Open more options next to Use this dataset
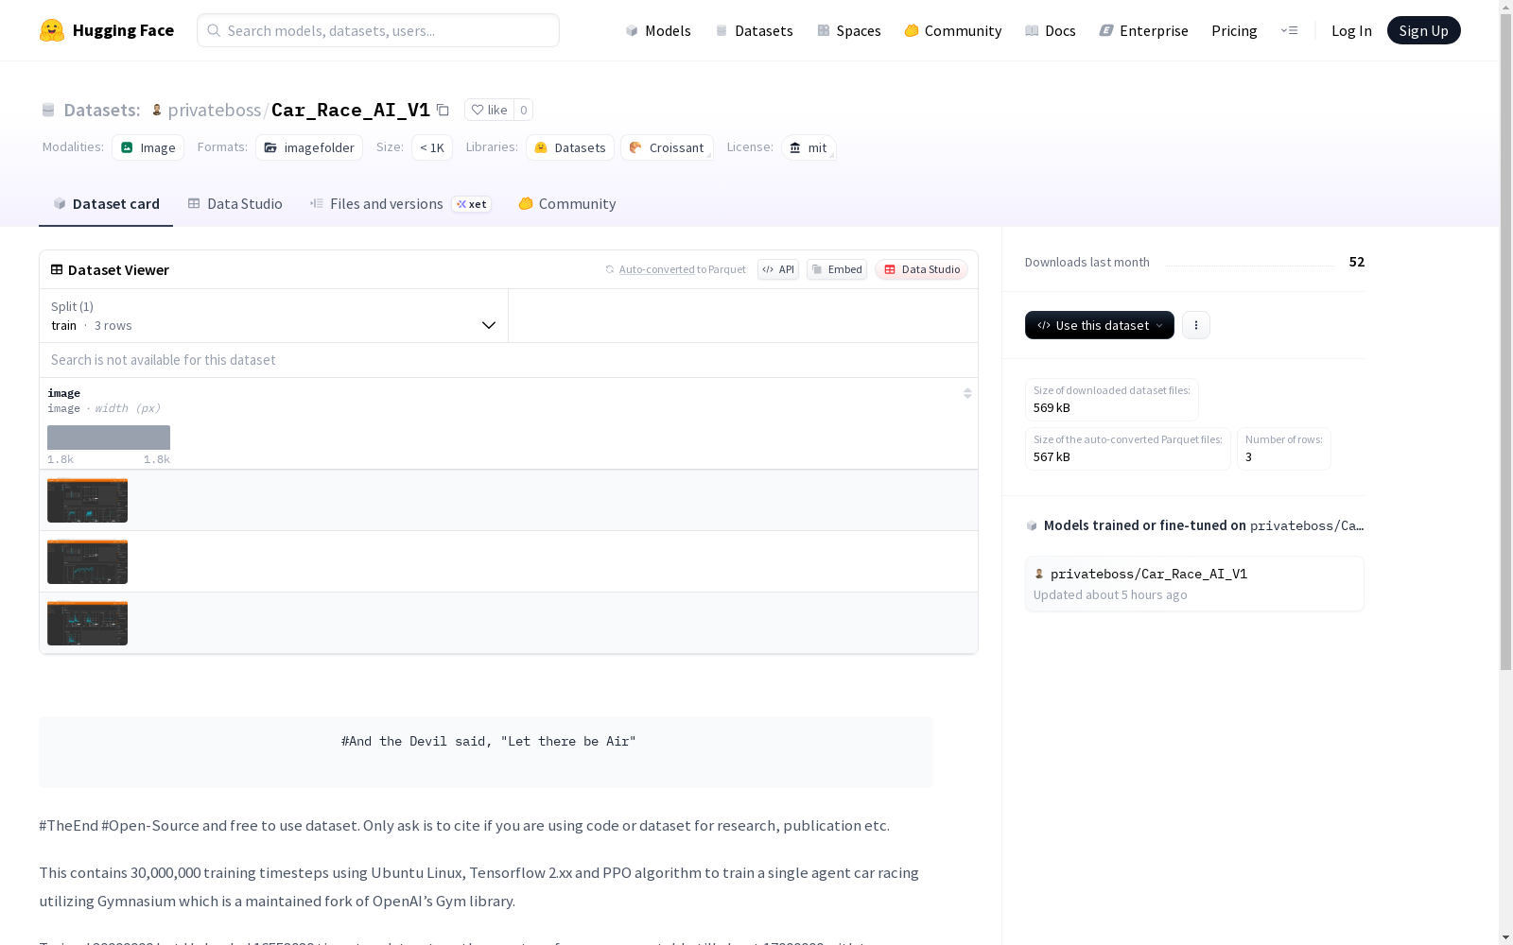This screenshot has height=945, width=1513. point(1195,325)
